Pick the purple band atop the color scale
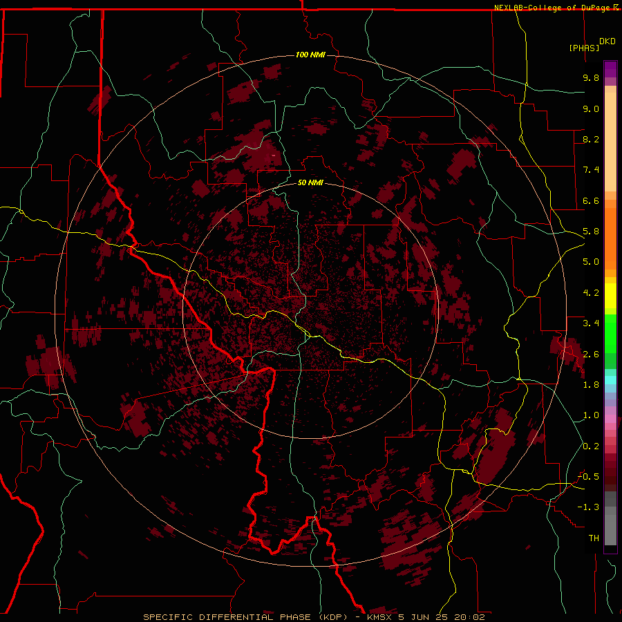Image resolution: width=622 pixels, height=622 pixels. [x=610, y=69]
